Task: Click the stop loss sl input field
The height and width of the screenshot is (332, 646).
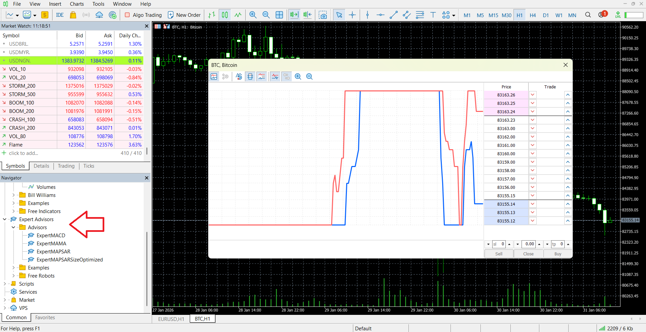Action: click(x=499, y=244)
